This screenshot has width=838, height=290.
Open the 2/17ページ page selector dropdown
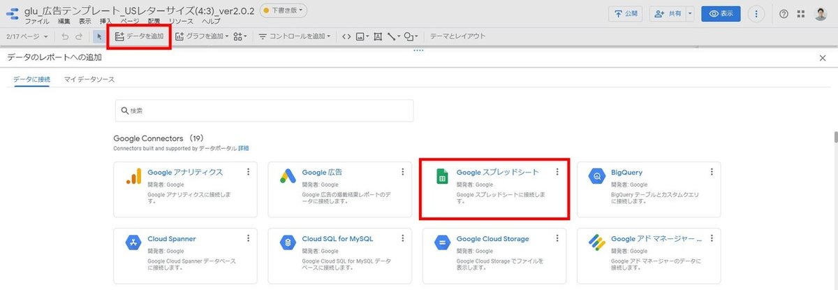[x=27, y=36]
